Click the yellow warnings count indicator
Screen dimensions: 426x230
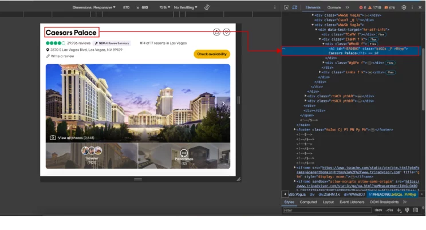pyautogui.click(x=374, y=7)
